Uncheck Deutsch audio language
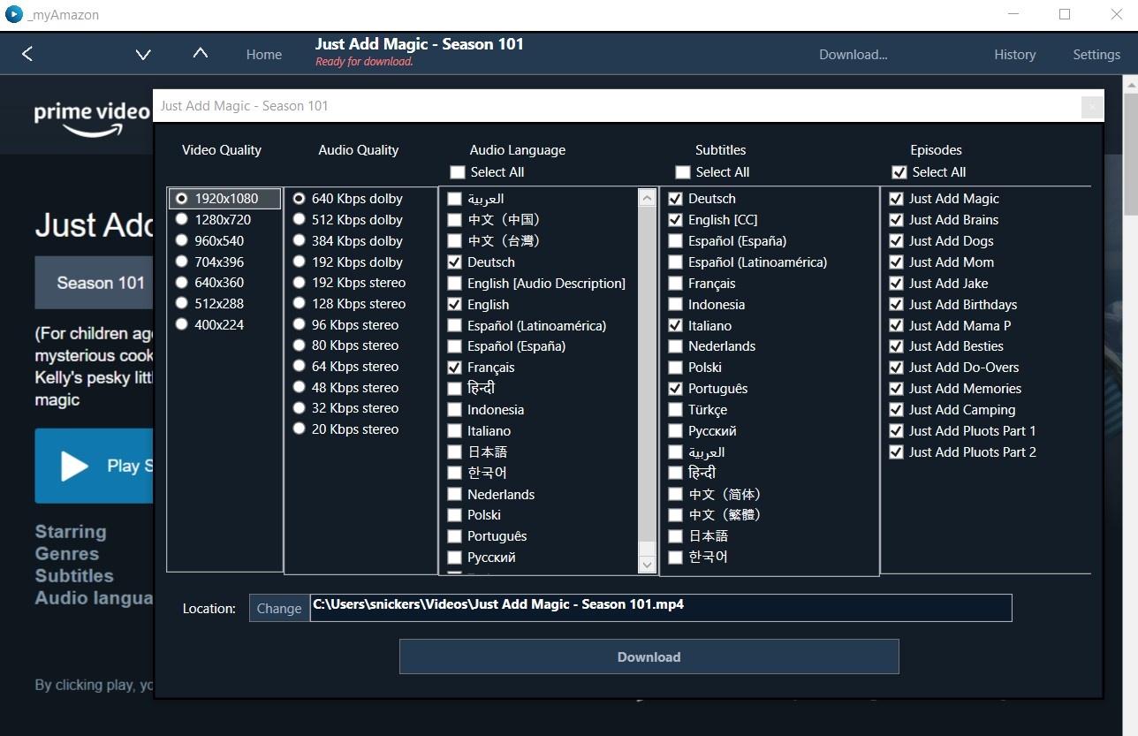The height and width of the screenshot is (736, 1138). [x=454, y=262]
